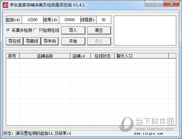This screenshot has height=139, width=182.
Task: Export offline shops with 导离线
Action: tap(32, 41)
